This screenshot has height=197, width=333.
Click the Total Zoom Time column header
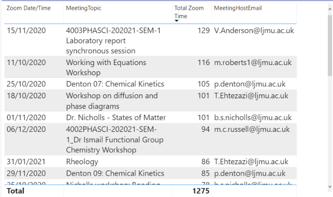point(189,12)
